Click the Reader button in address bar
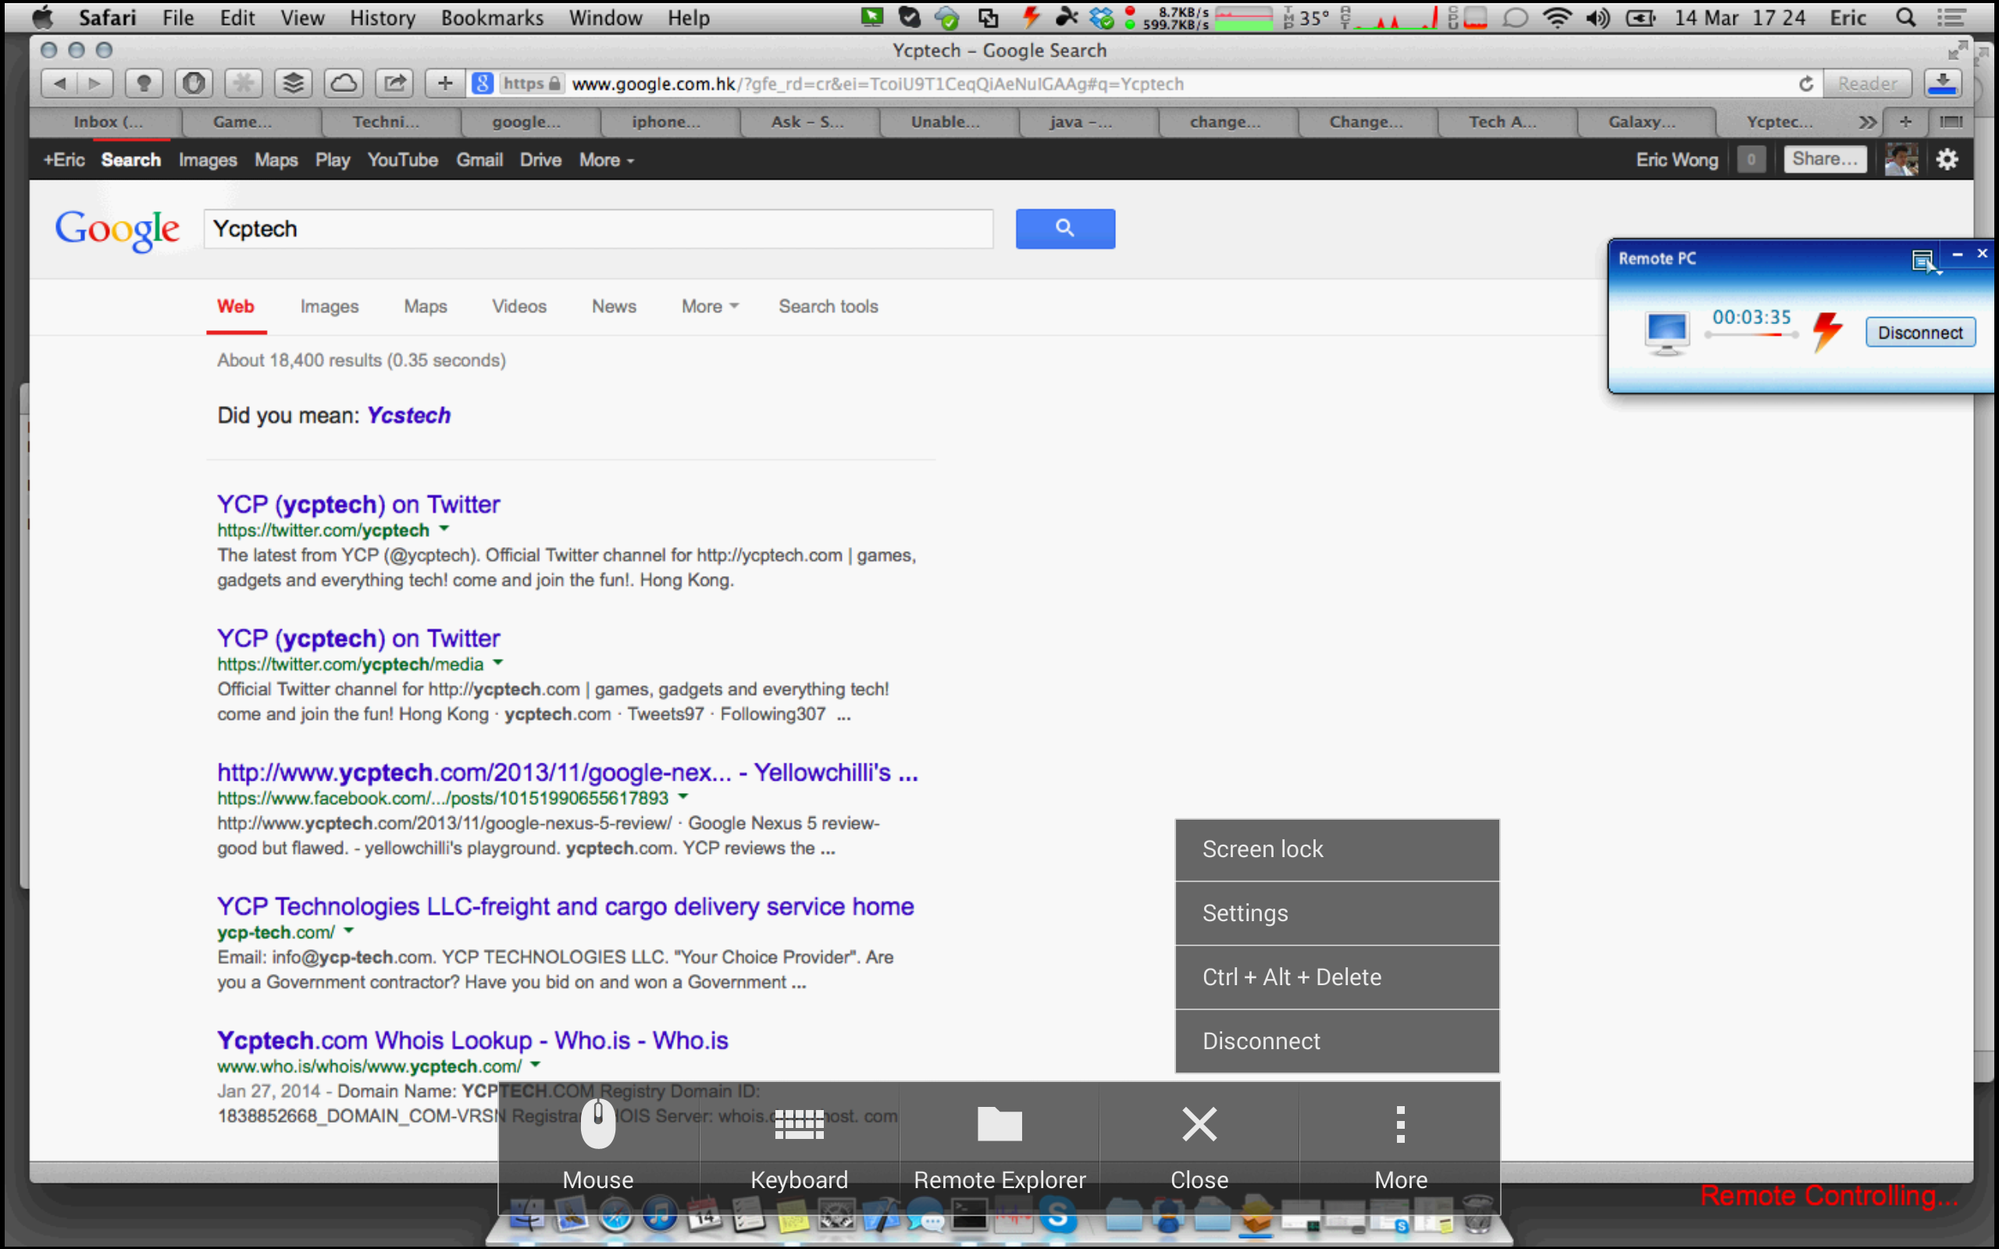Image resolution: width=1999 pixels, height=1249 pixels. (x=1867, y=84)
